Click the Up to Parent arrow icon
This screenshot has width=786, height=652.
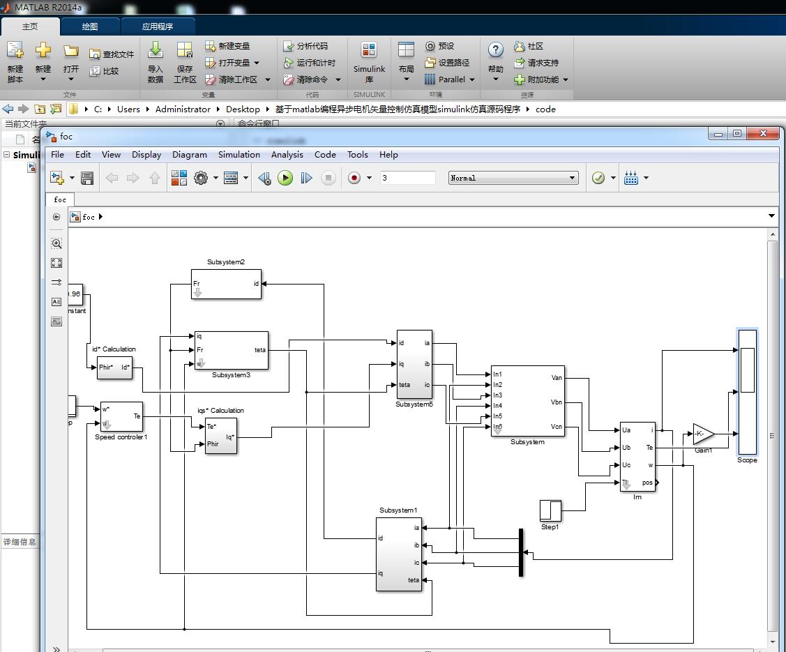click(154, 178)
